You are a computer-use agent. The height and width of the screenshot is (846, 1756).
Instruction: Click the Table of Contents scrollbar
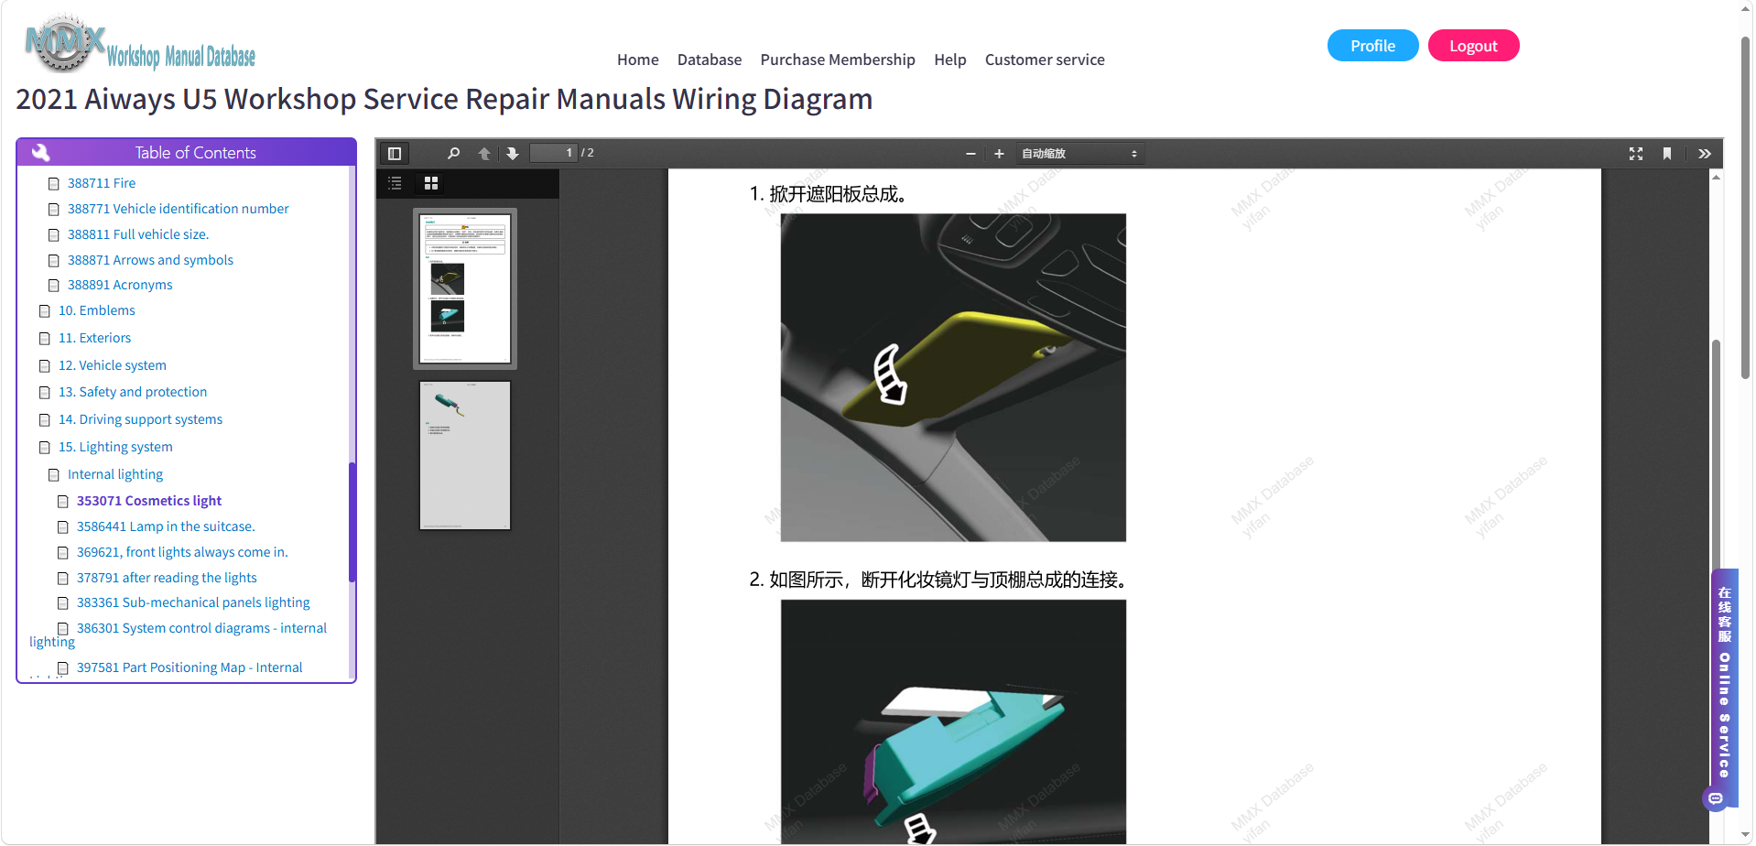pos(352,522)
